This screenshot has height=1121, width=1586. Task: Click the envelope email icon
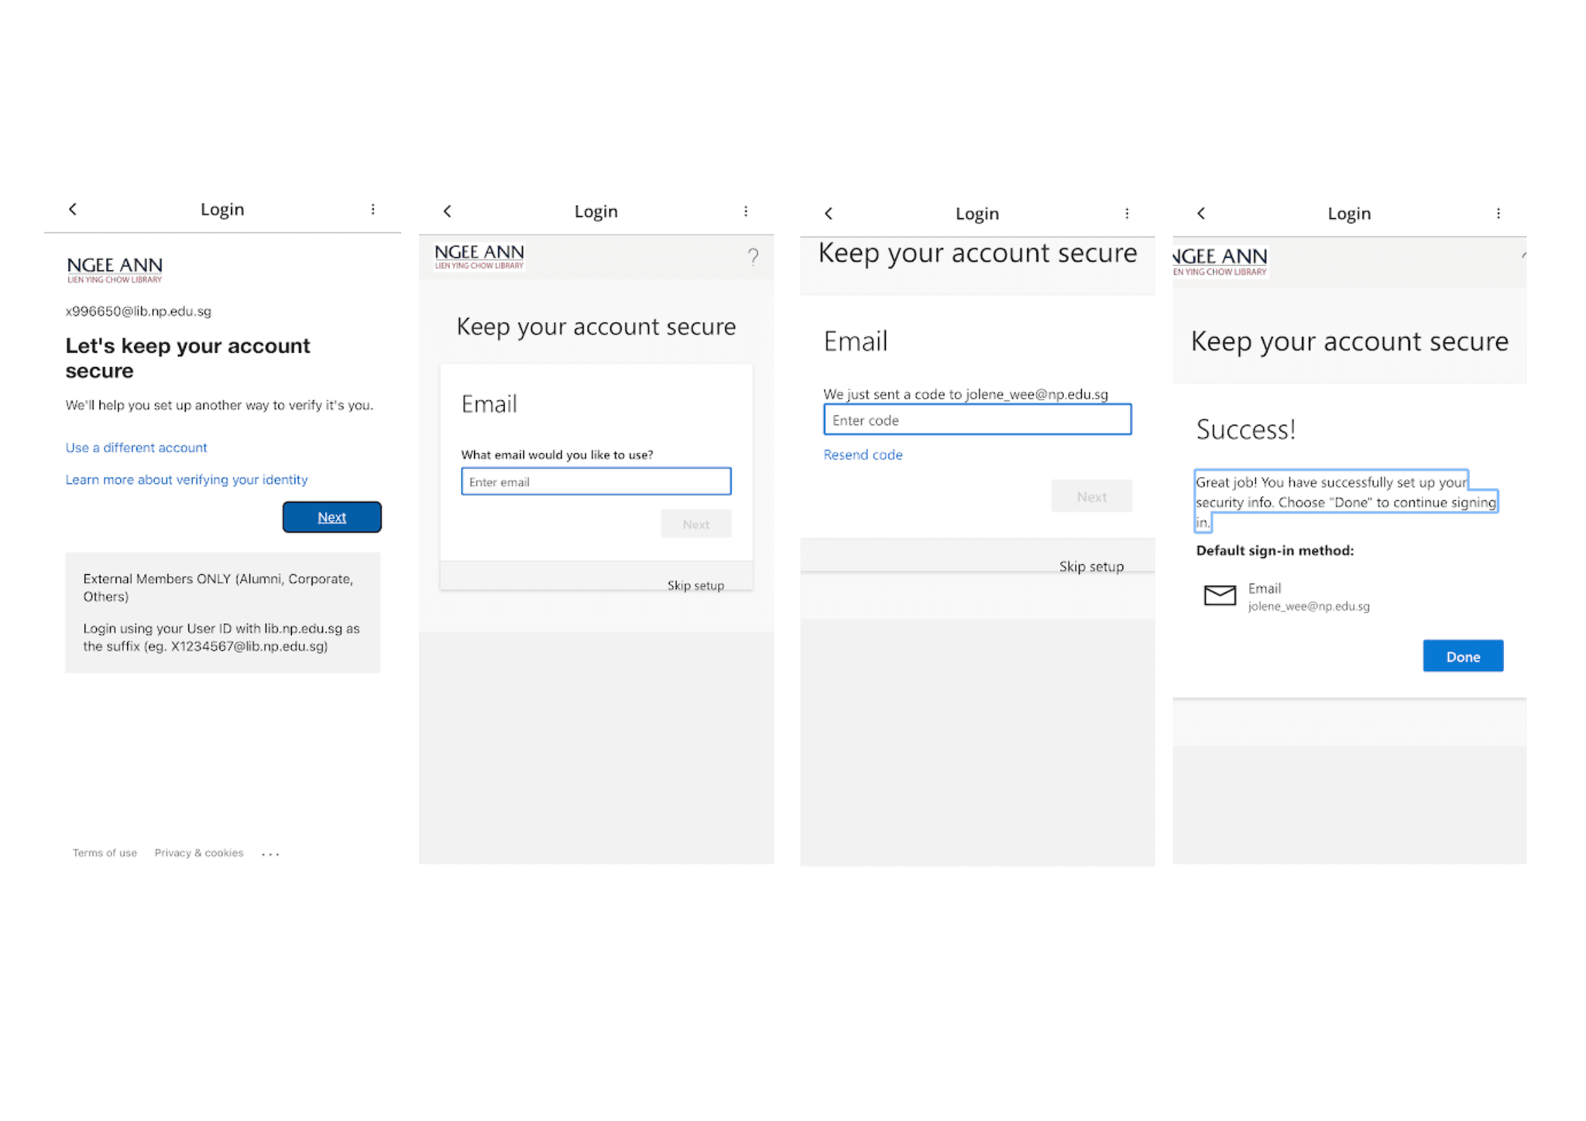point(1220,595)
